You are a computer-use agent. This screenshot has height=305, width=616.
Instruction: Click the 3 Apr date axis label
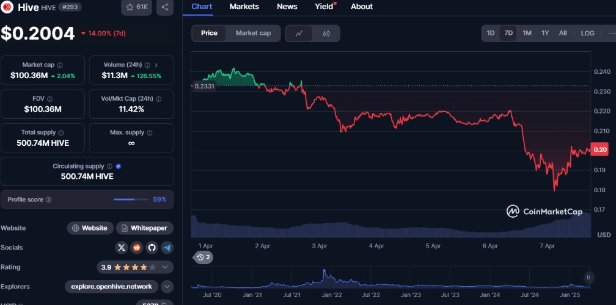pyautogui.click(x=320, y=246)
